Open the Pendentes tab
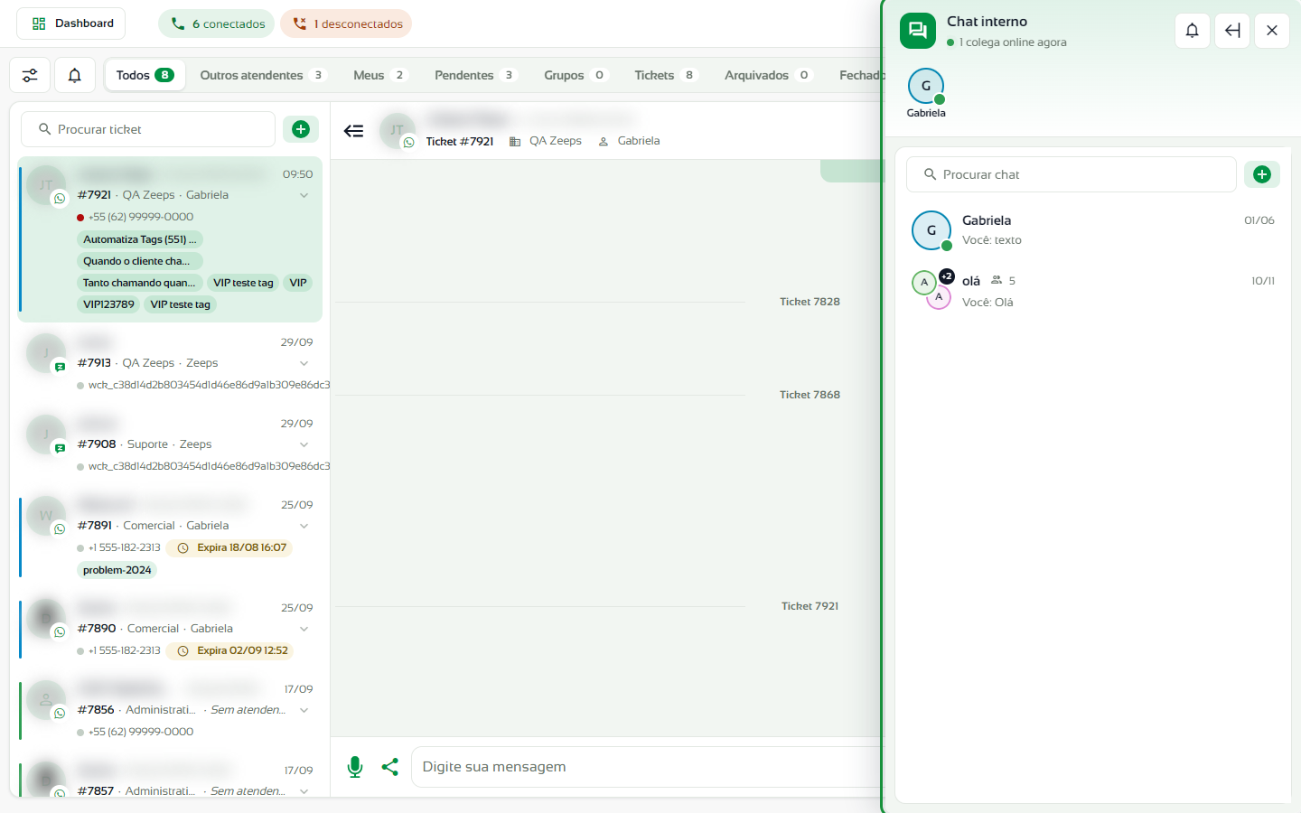Viewport: 1301px width, 813px height. (475, 75)
